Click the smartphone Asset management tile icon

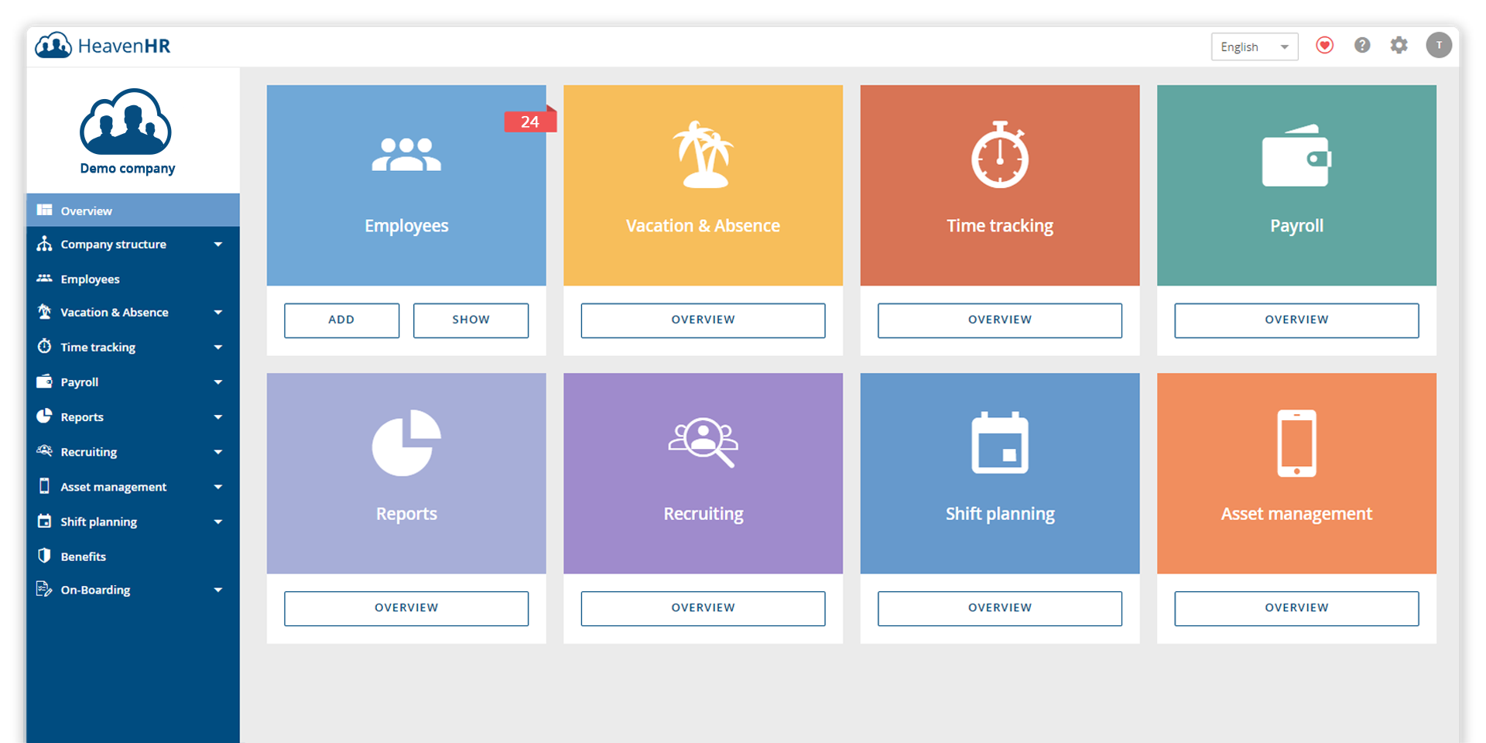(x=1296, y=443)
